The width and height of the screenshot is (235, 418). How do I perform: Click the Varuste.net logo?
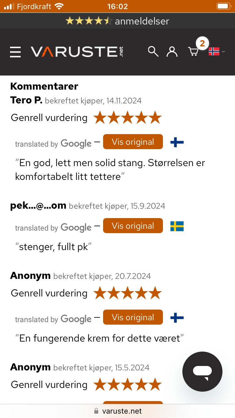pyautogui.click(x=77, y=52)
